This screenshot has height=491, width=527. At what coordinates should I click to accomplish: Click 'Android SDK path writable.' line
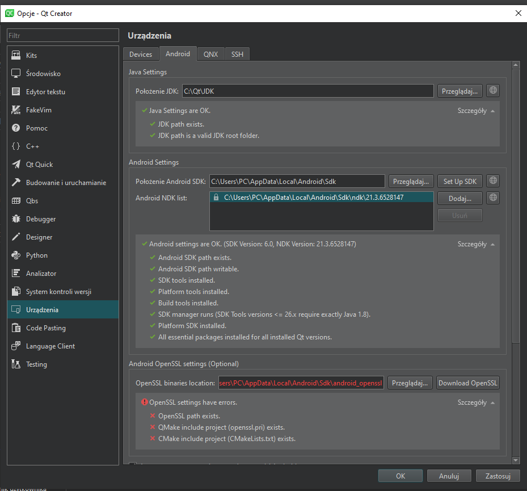coord(199,269)
